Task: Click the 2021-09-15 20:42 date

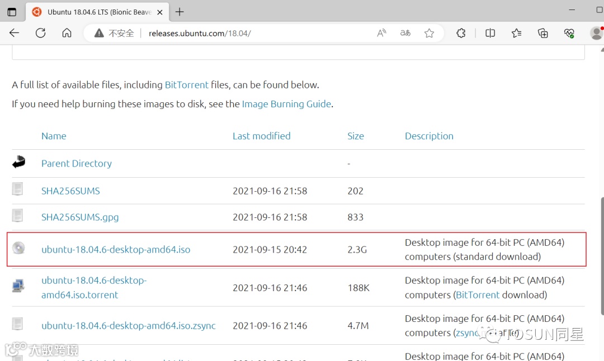Action: click(x=270, y=249)
